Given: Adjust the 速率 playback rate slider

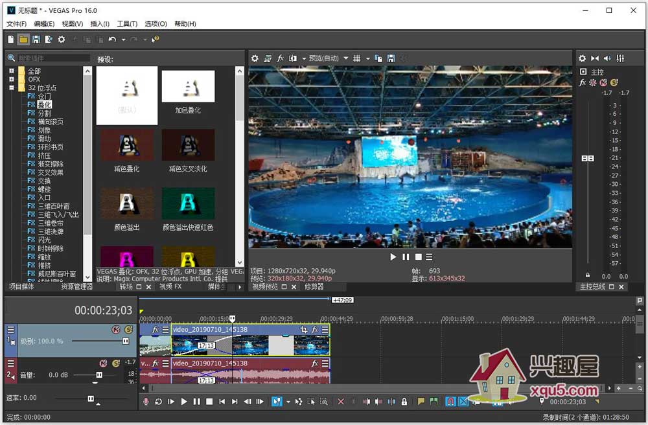Looking at the screenshot, I should [91, 398].
